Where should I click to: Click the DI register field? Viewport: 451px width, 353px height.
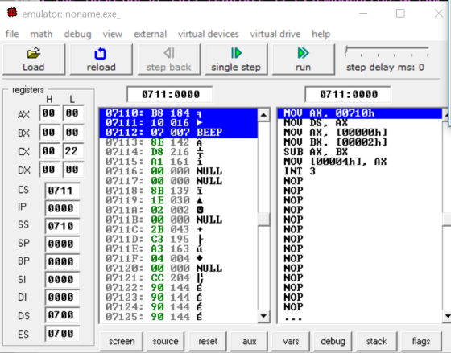pos(62,298)
